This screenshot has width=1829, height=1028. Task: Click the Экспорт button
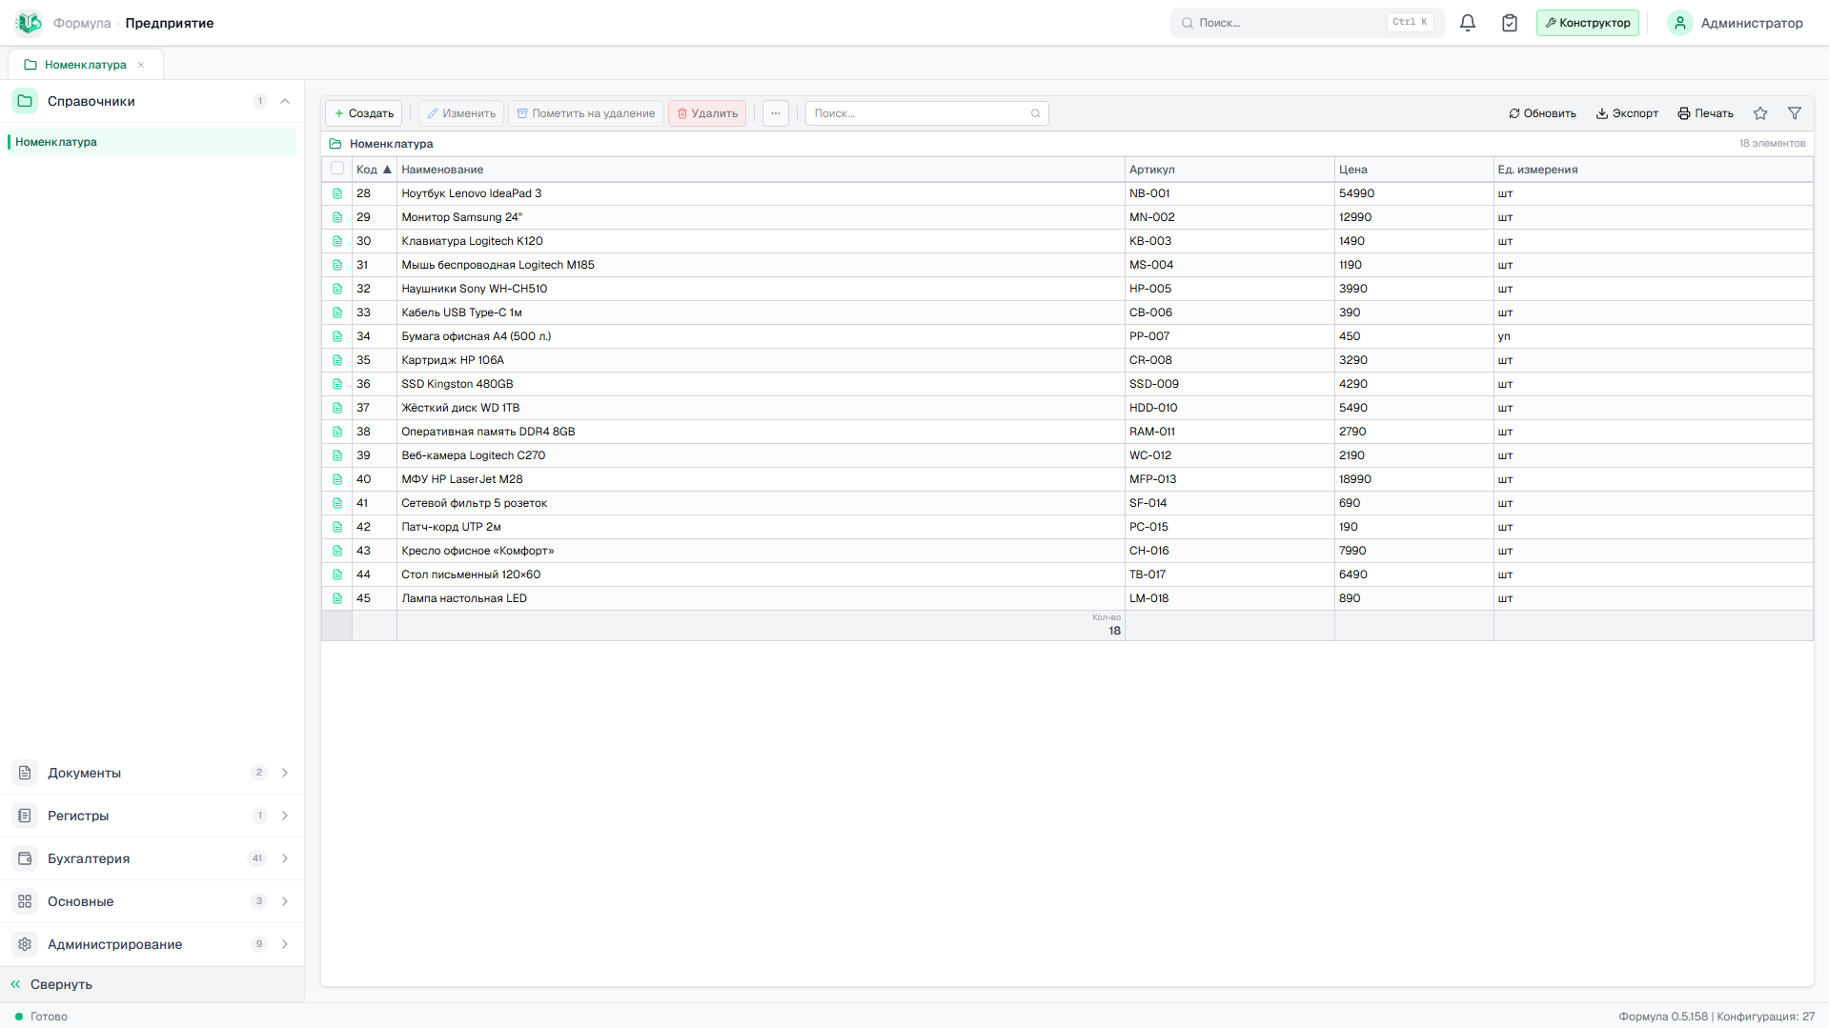[1627, 113]
